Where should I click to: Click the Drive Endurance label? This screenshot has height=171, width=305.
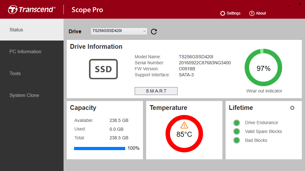point(261,123)
